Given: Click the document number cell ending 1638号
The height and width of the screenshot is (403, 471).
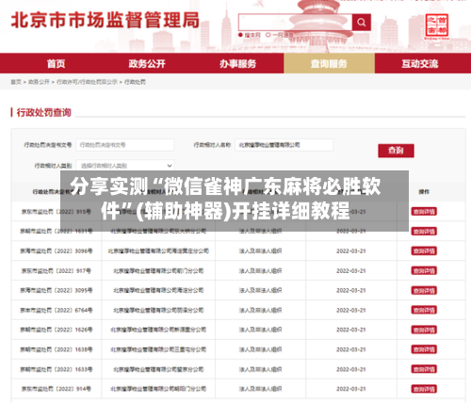Looking at the screenshot, I should [57, 349].
